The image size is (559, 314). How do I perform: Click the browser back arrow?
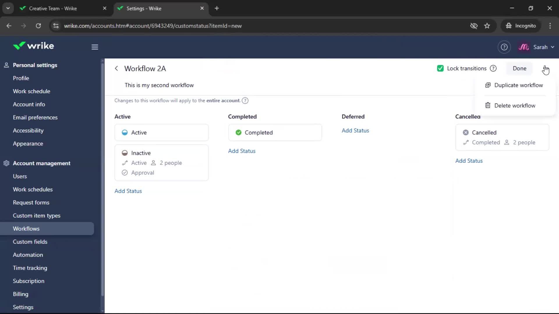9,26
